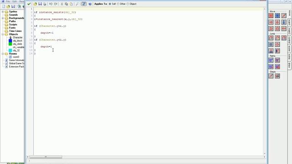Redo edit in code editor
The height and width of the screenshot is (164, 292).
(x=56, y=4)
